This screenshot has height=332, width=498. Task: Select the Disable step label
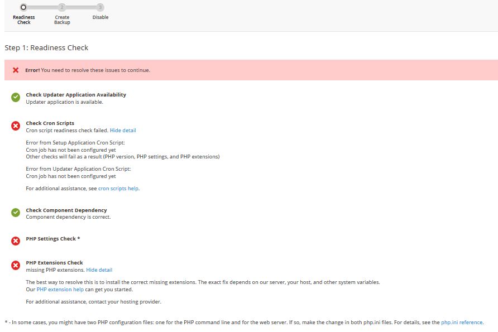tap(100, 17)
